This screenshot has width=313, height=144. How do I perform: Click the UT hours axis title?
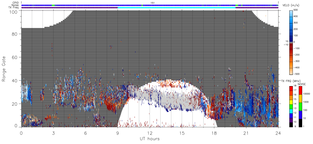click(x=150, y=139)
